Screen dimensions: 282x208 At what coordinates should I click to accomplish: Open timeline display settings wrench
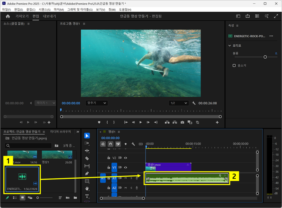133,144
